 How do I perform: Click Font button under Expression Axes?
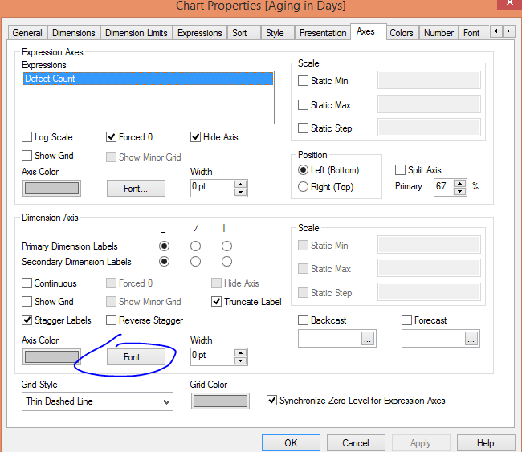[136, 189]
